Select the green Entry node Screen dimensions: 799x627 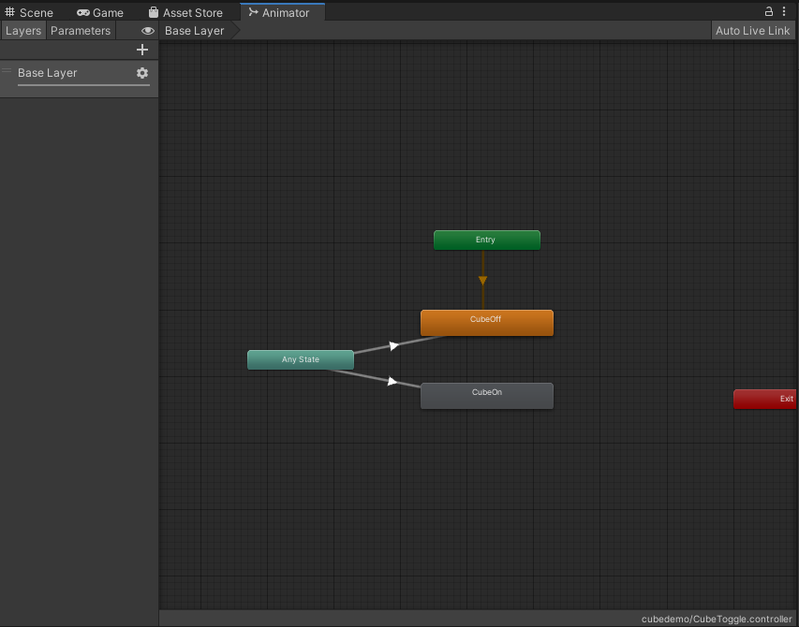[487, 241]
